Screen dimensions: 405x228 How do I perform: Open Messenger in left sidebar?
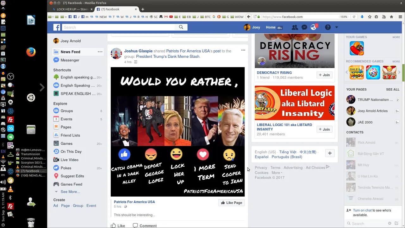tap(70, 60)
